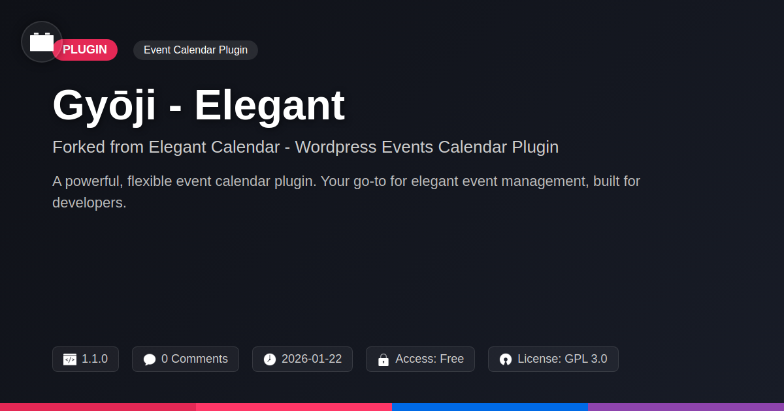
Task: Click the license GitHub-style icon
Action: pyautogui.click(x=506, y=359)
